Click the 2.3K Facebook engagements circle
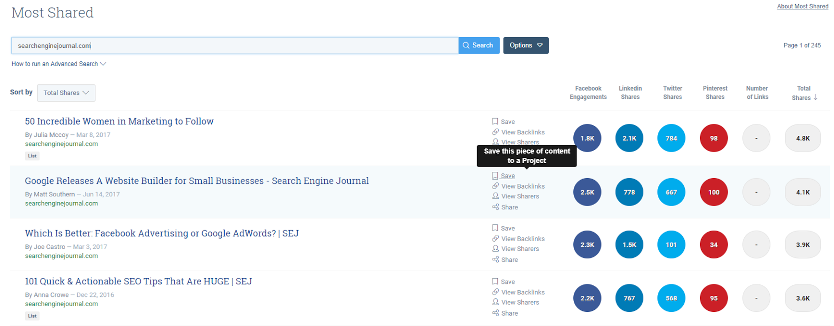The height and width of the screenshot is (326, 834). pos(587,245)
